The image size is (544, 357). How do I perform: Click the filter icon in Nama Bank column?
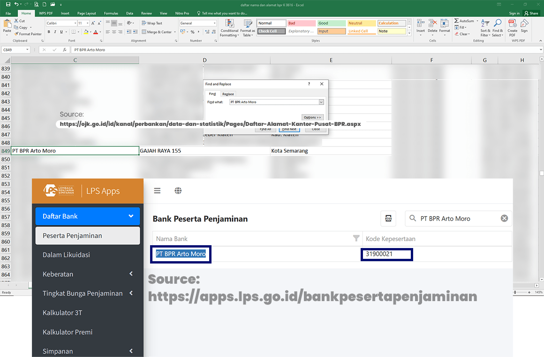[x=356, y=239]
